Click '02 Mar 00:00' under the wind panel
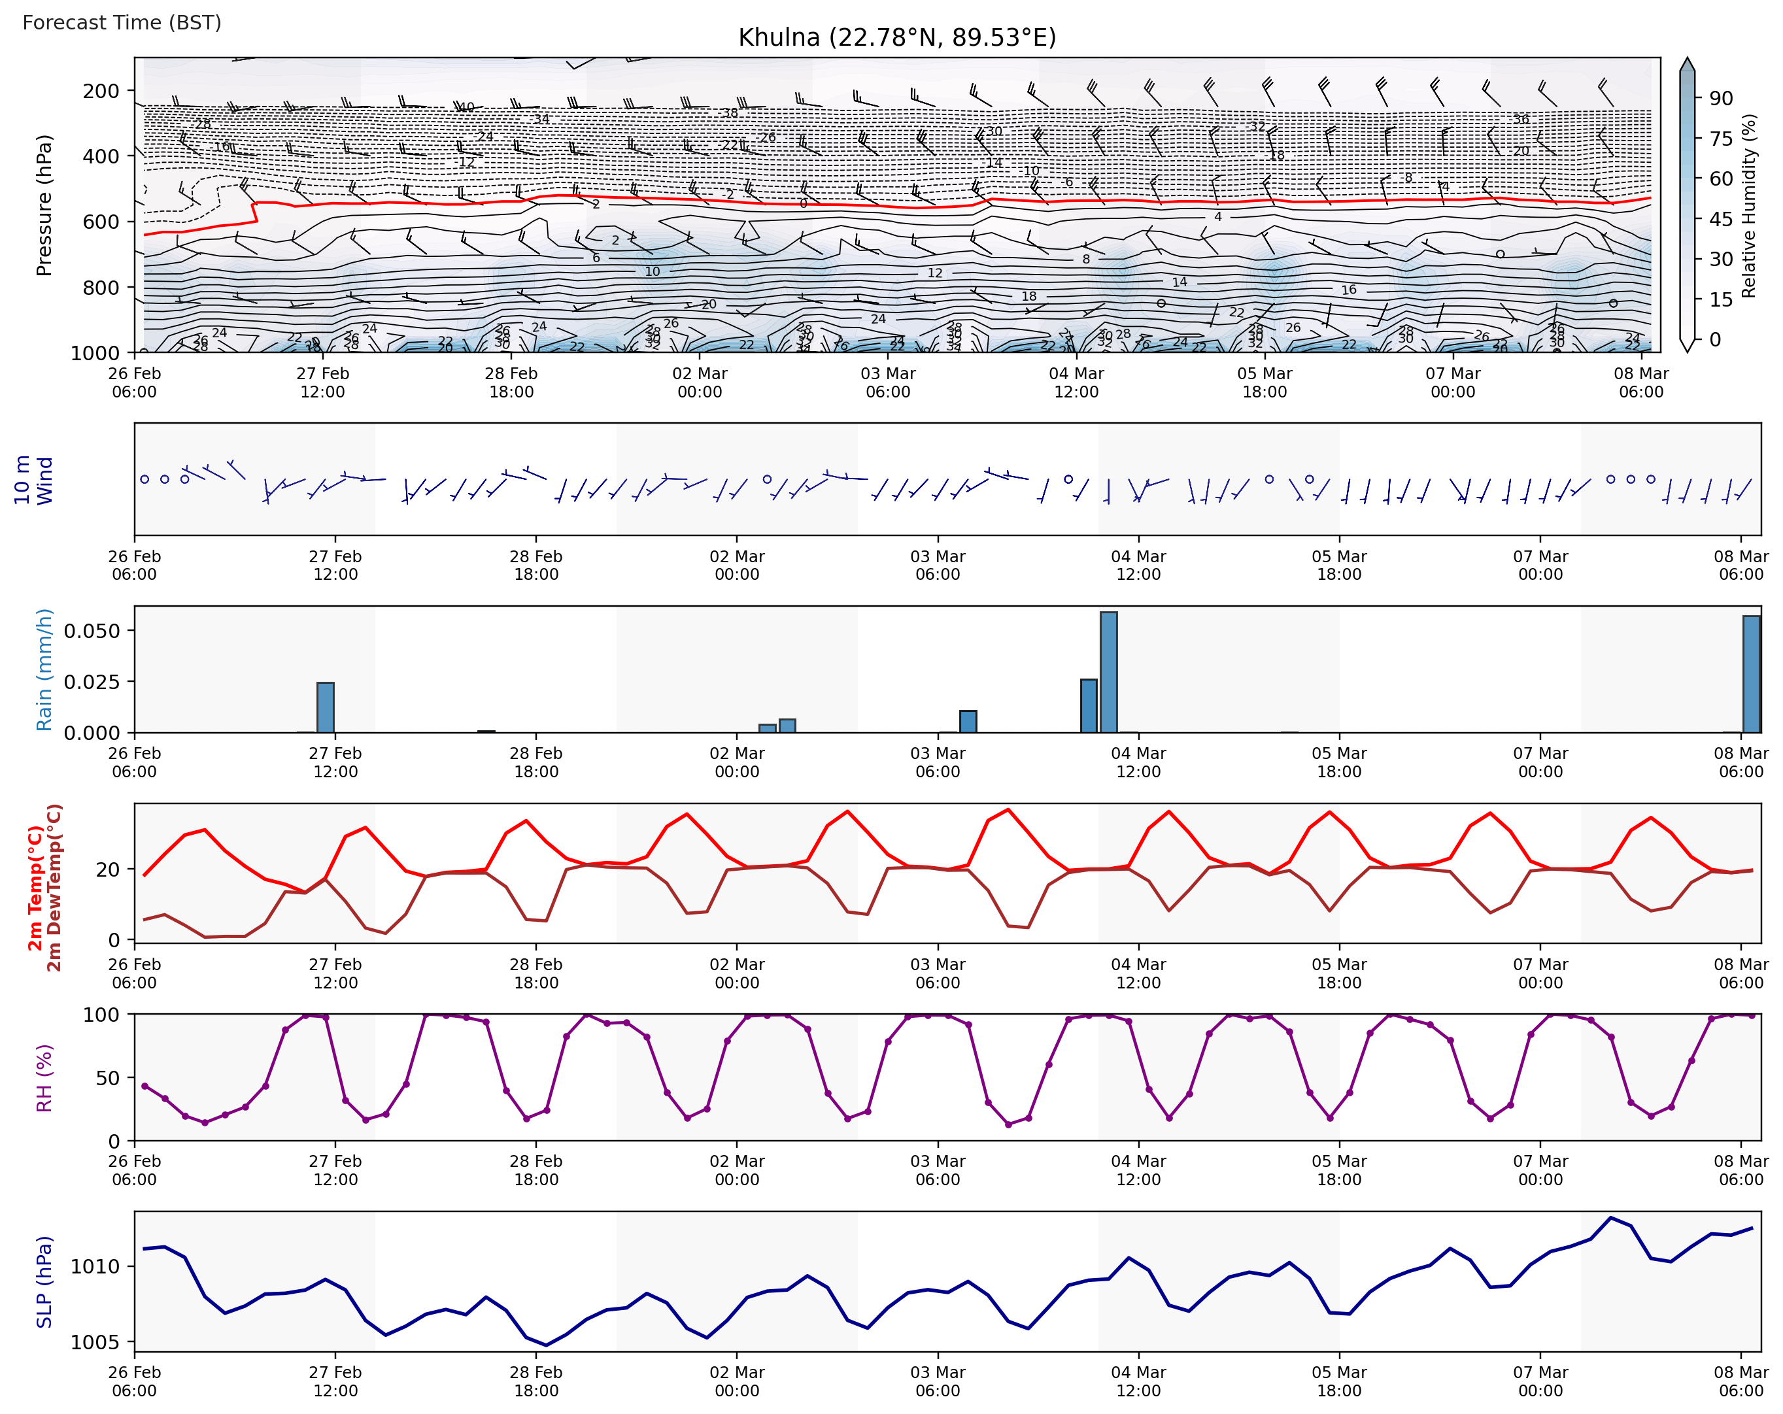The width and height of the screenshot is (1783, 1414). tap(736, 565)
